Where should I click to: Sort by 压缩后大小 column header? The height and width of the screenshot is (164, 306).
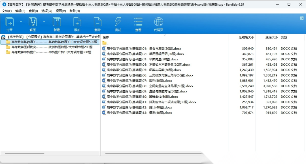pyautogui.click(x=246, y=37)
